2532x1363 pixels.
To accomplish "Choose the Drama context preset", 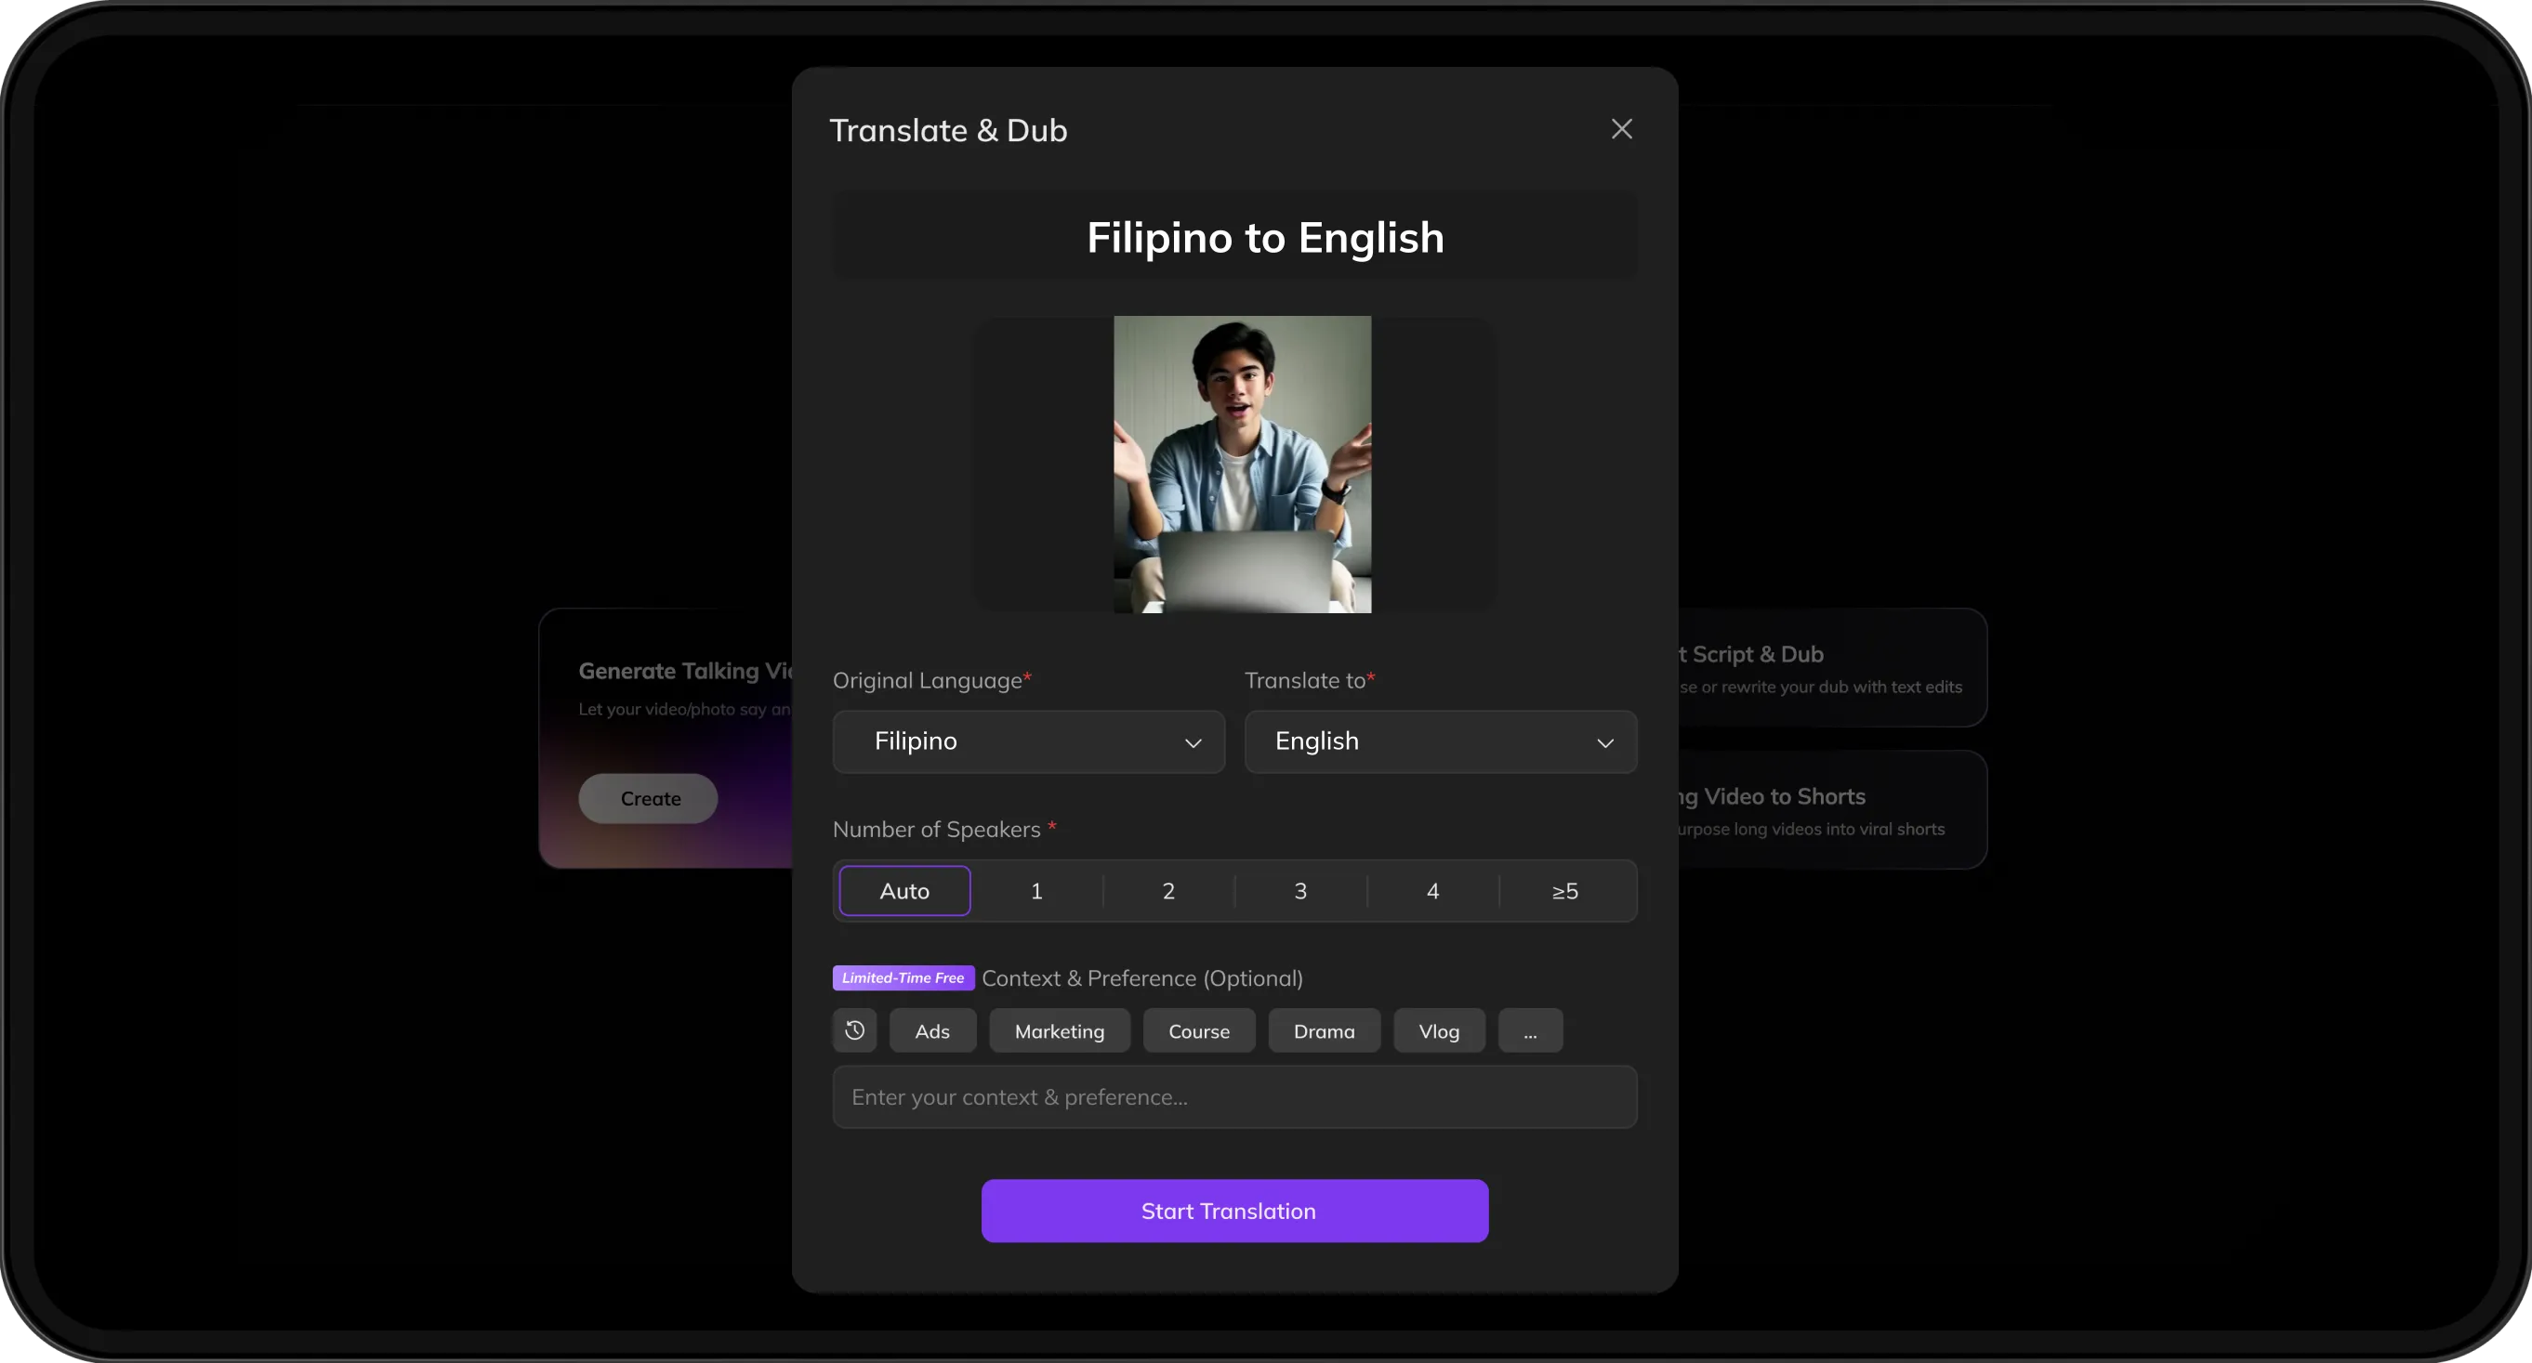I will point(1323,1031).
